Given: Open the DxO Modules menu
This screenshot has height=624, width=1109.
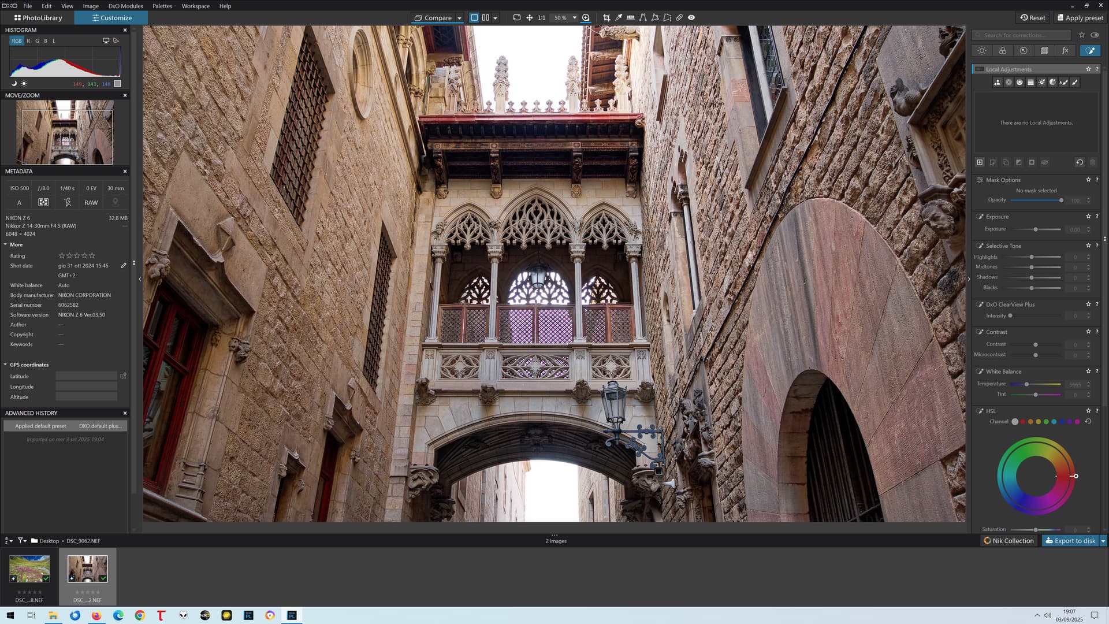Looking at the screenshot, I should (x=125, y=6).
